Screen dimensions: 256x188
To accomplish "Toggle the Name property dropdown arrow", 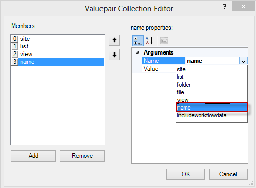I will 243,61.
